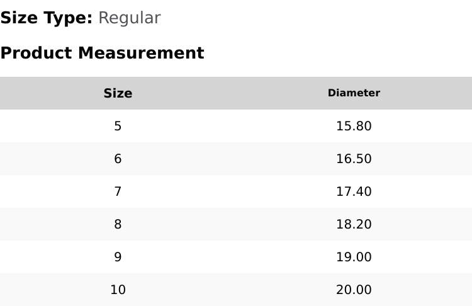Click the 17.40 diameter value
The height and width of the screenshot is (306, 472).
[x=354, y=191]
